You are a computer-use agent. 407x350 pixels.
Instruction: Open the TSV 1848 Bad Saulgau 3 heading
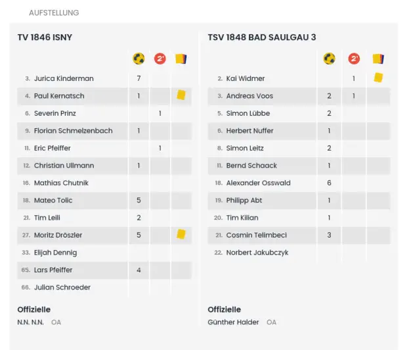pos(262,37)
